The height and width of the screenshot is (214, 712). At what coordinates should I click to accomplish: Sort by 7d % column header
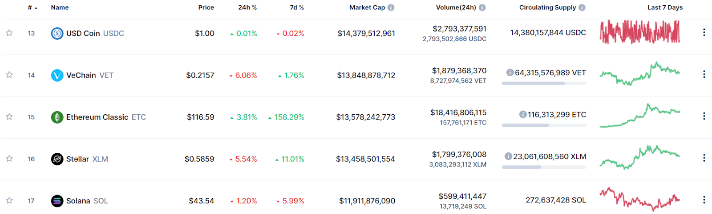click(x=297, y=8)
